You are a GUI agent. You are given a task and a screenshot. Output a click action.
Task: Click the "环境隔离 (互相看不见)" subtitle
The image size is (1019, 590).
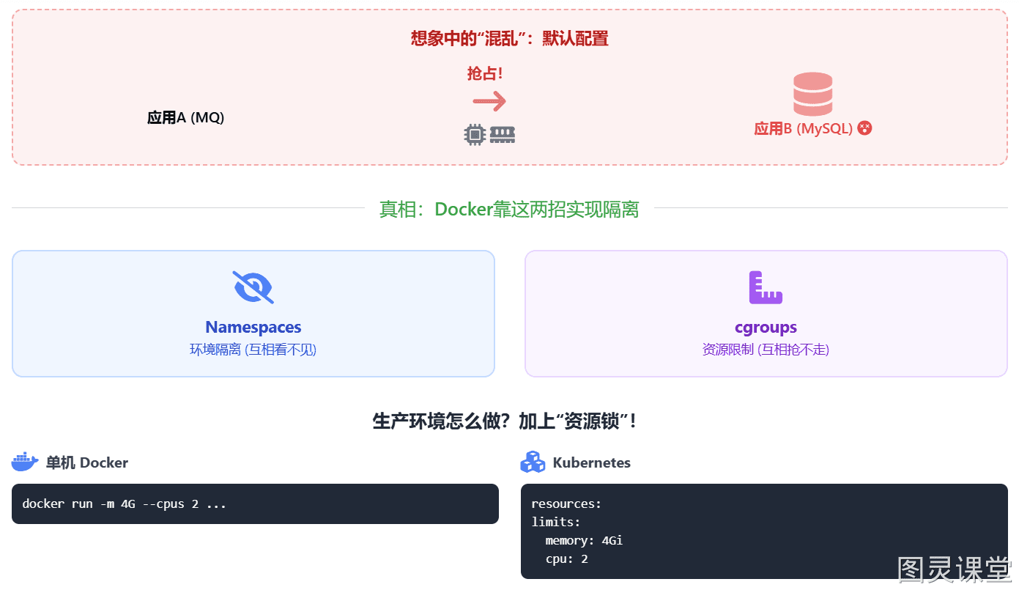(253, 350)
